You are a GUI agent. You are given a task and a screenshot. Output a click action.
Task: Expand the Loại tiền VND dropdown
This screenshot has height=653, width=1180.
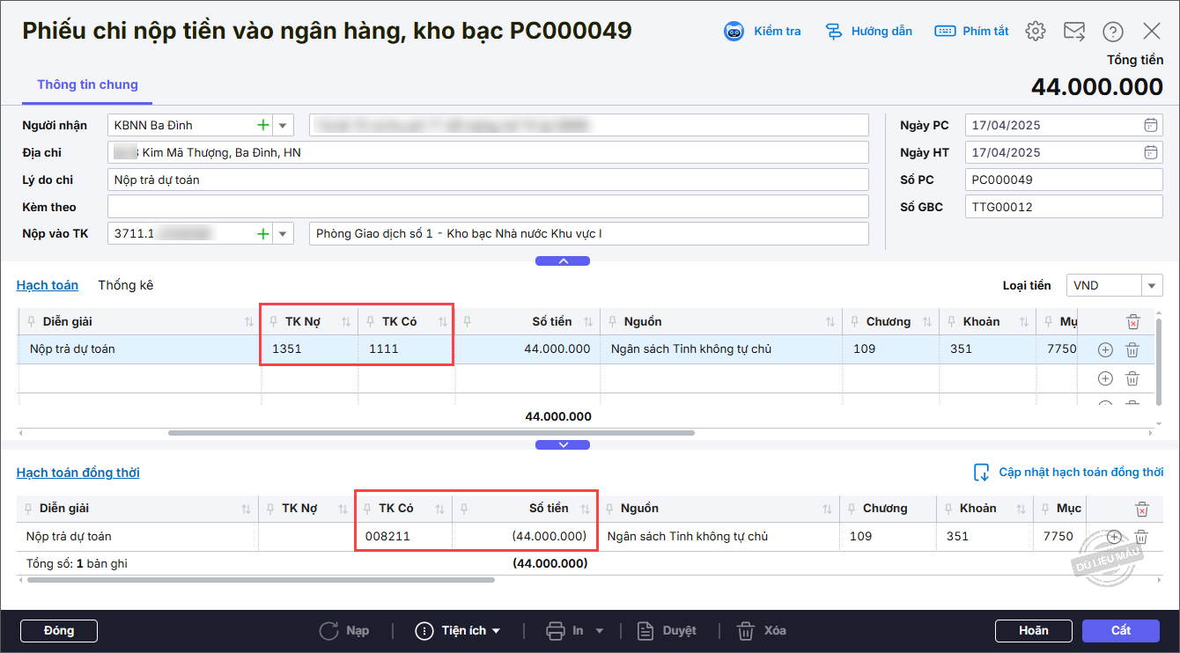pos(1152,285)
